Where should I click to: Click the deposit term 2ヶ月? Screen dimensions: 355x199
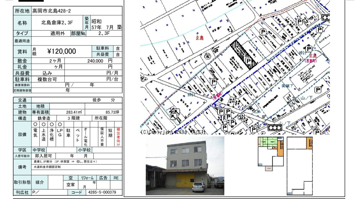click(x=55, y=61)
